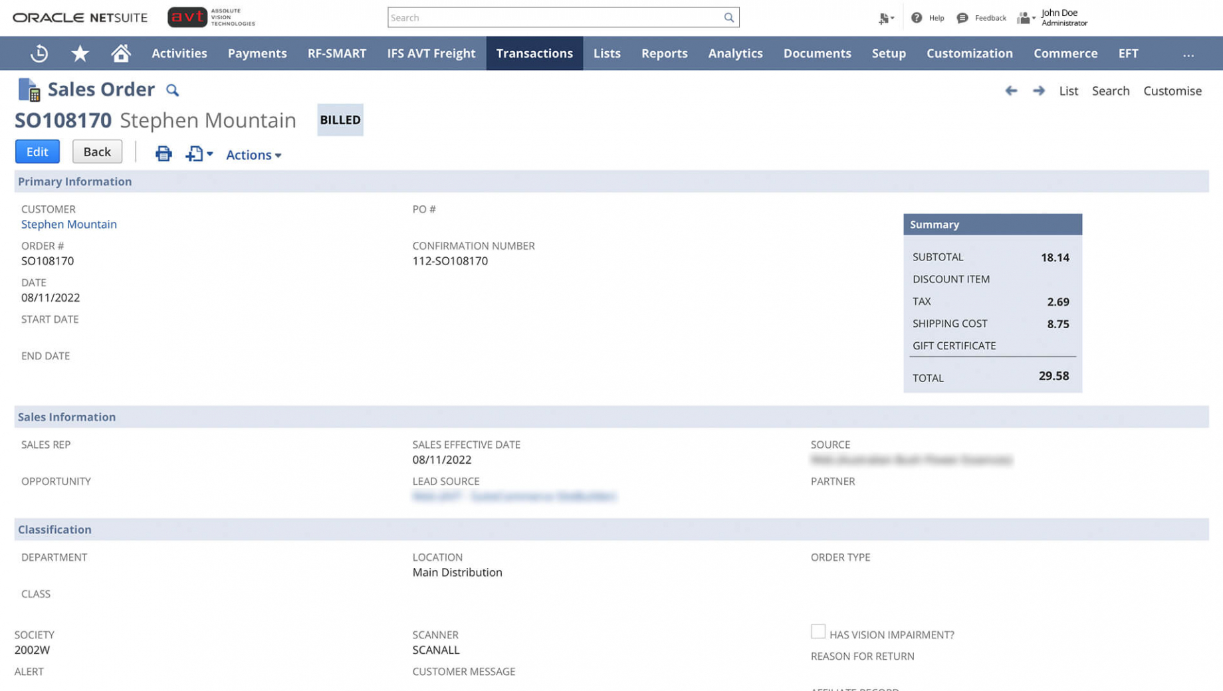Open the Payments menu
1223x691 pixels.
point(257,53)
